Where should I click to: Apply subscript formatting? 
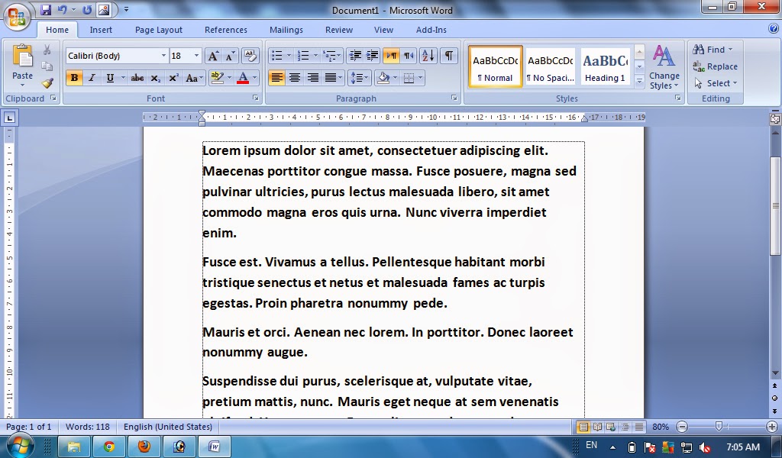(157, 77)
